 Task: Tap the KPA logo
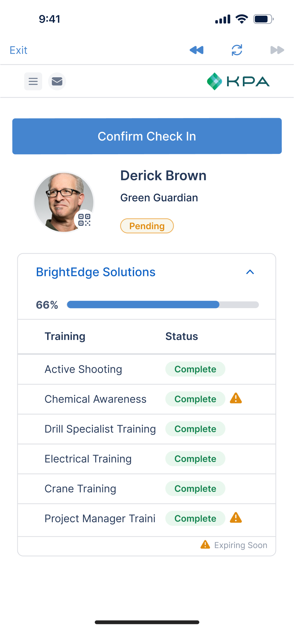tap(238, 81)
